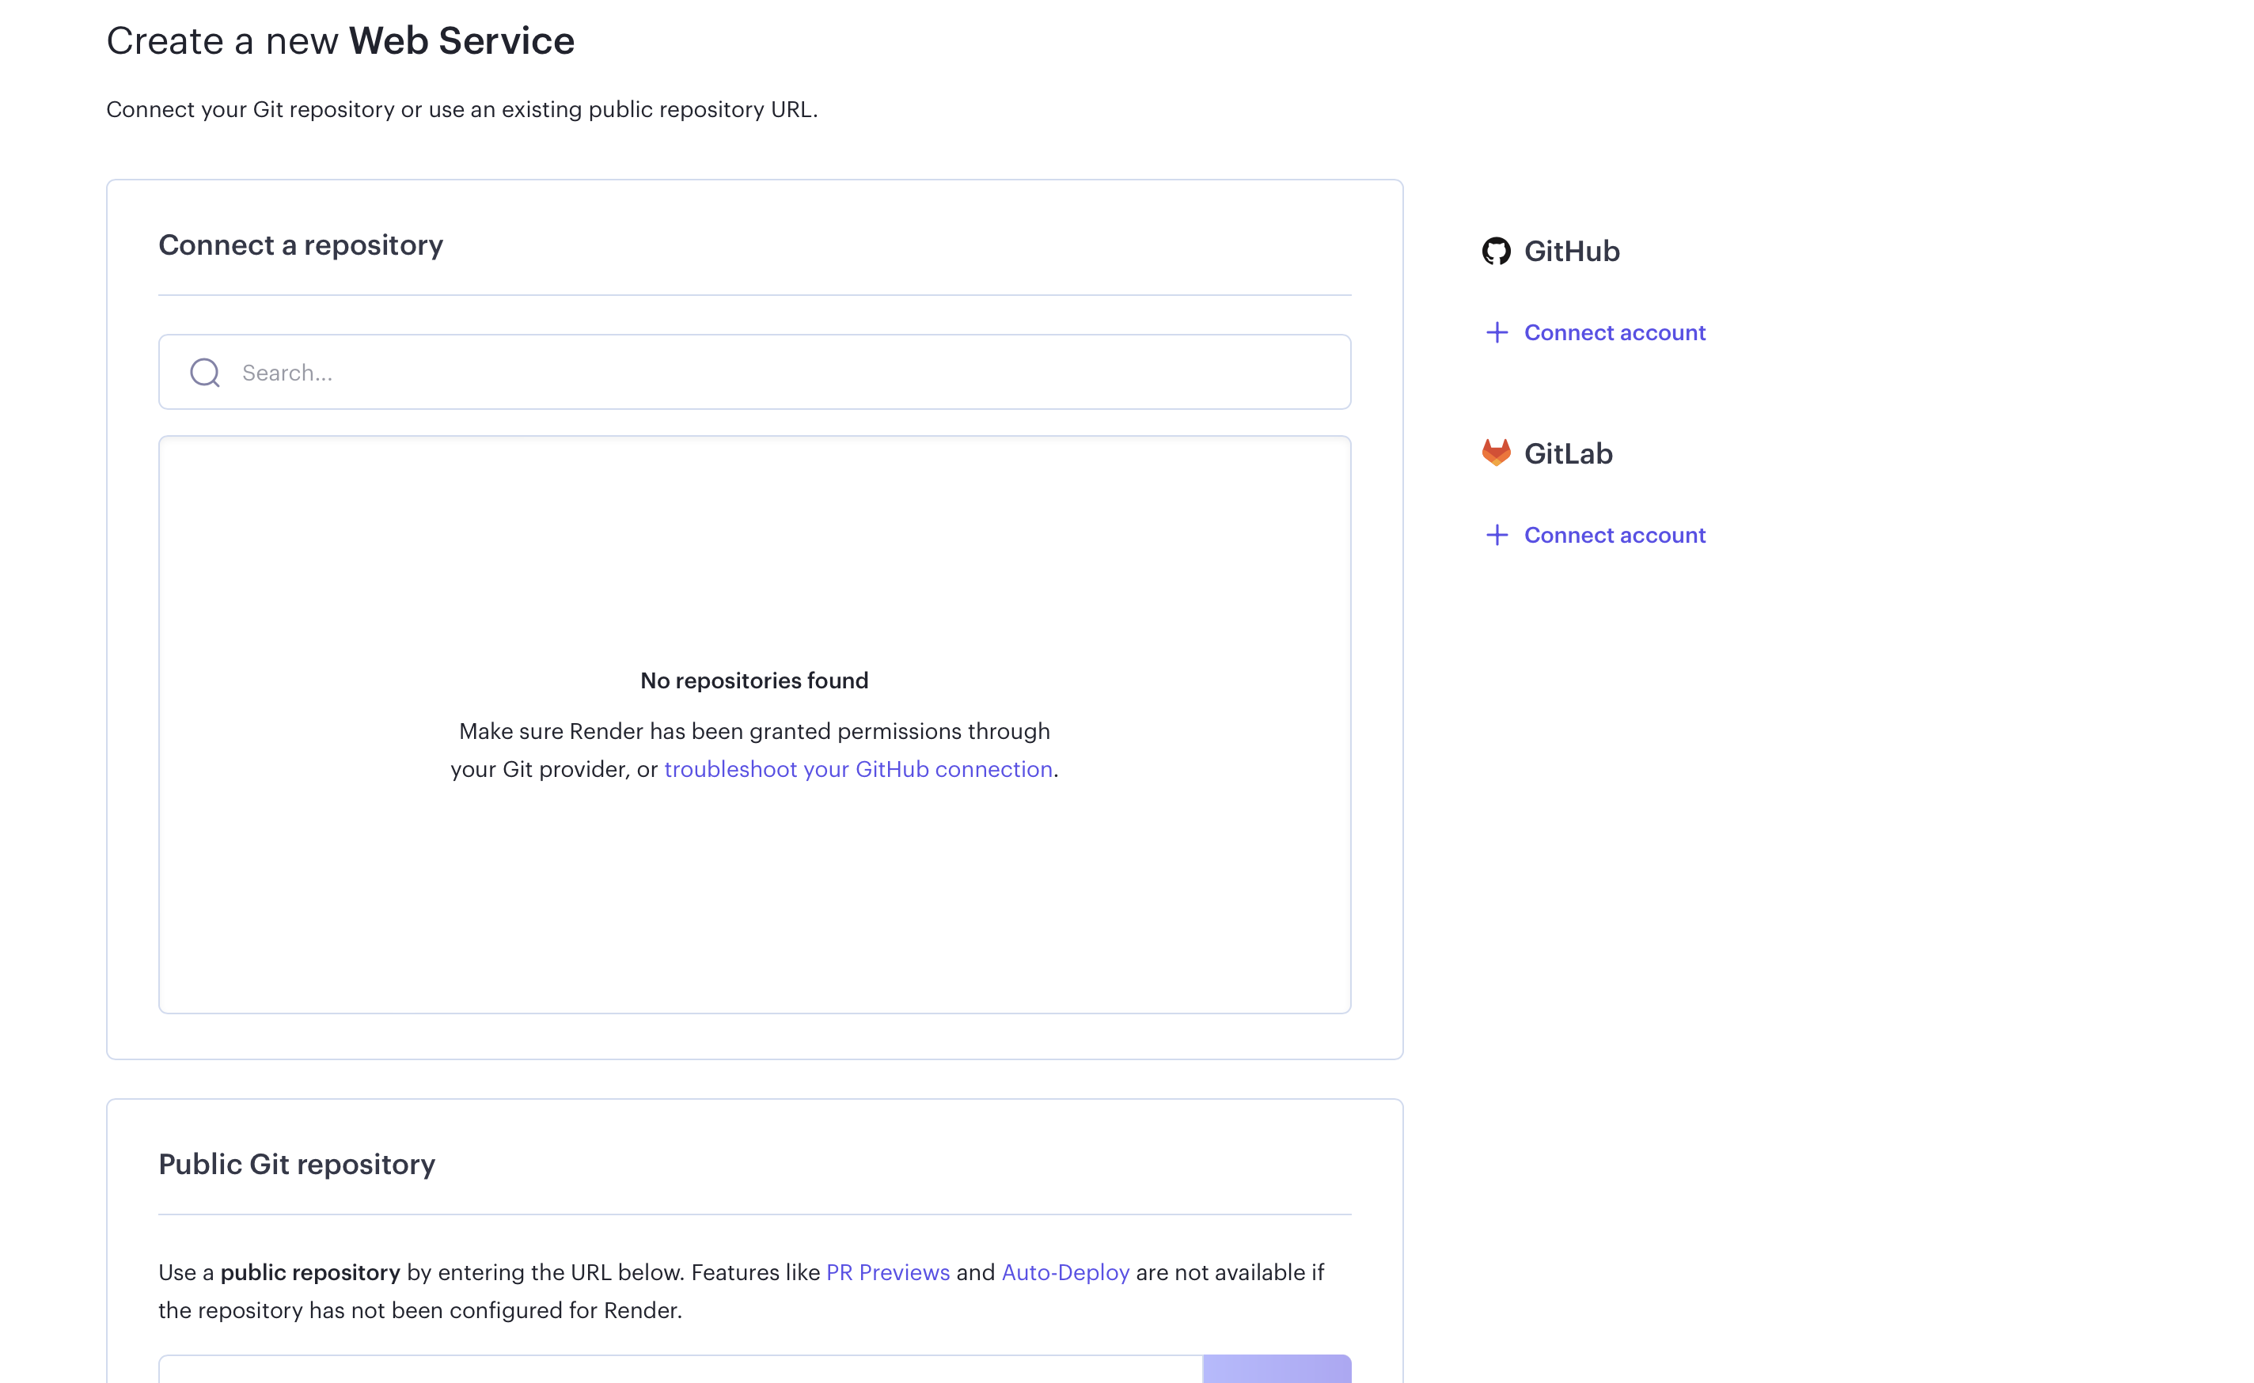Click the Public Git repository heading

pos(296,1165)
